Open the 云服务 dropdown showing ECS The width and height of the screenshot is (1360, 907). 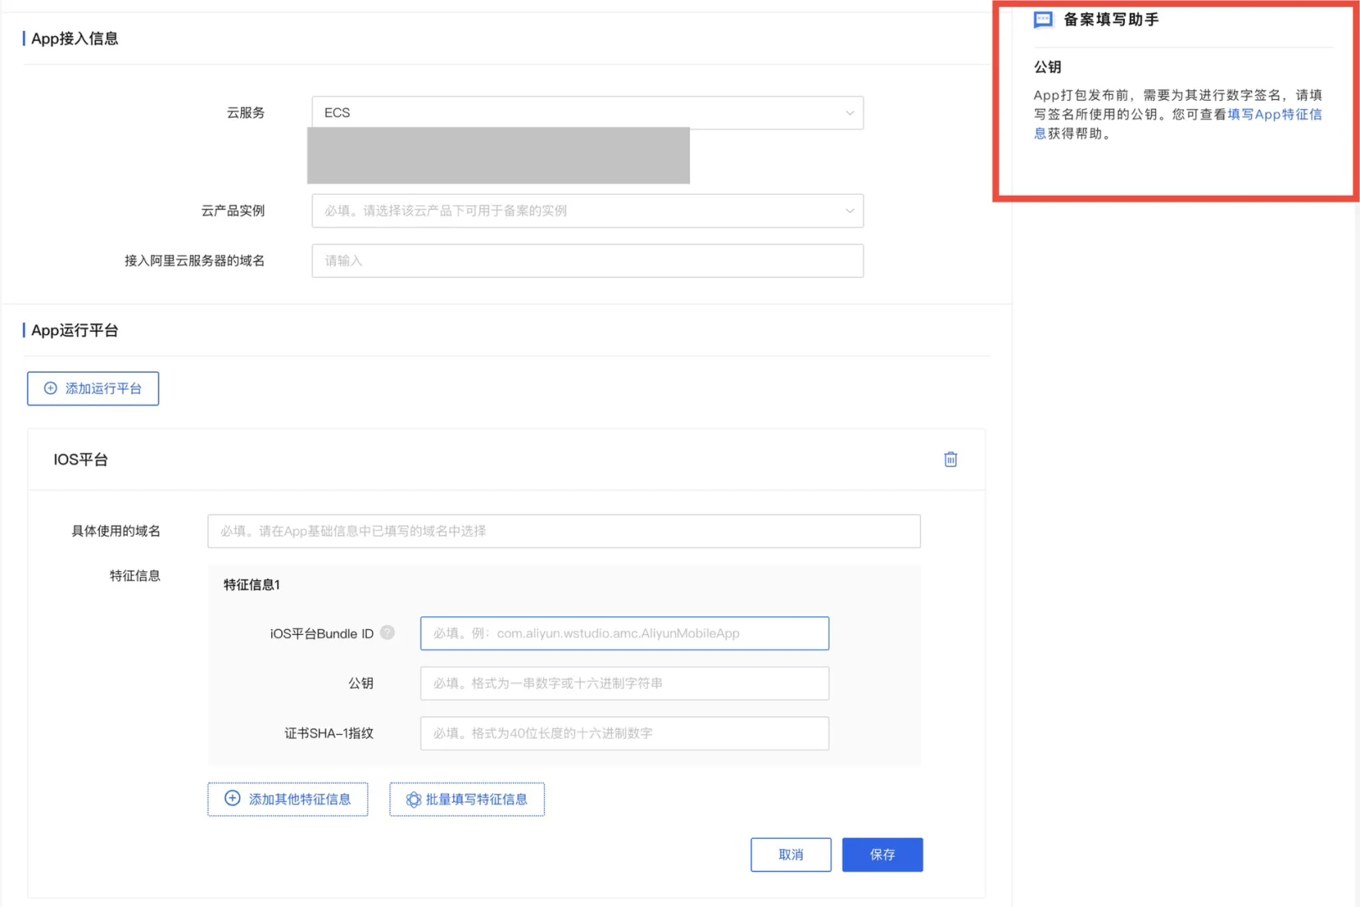pos(586,112)
